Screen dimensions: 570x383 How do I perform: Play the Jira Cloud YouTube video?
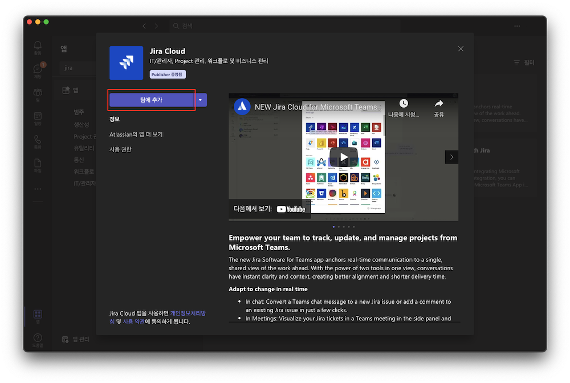click(343, 157)
